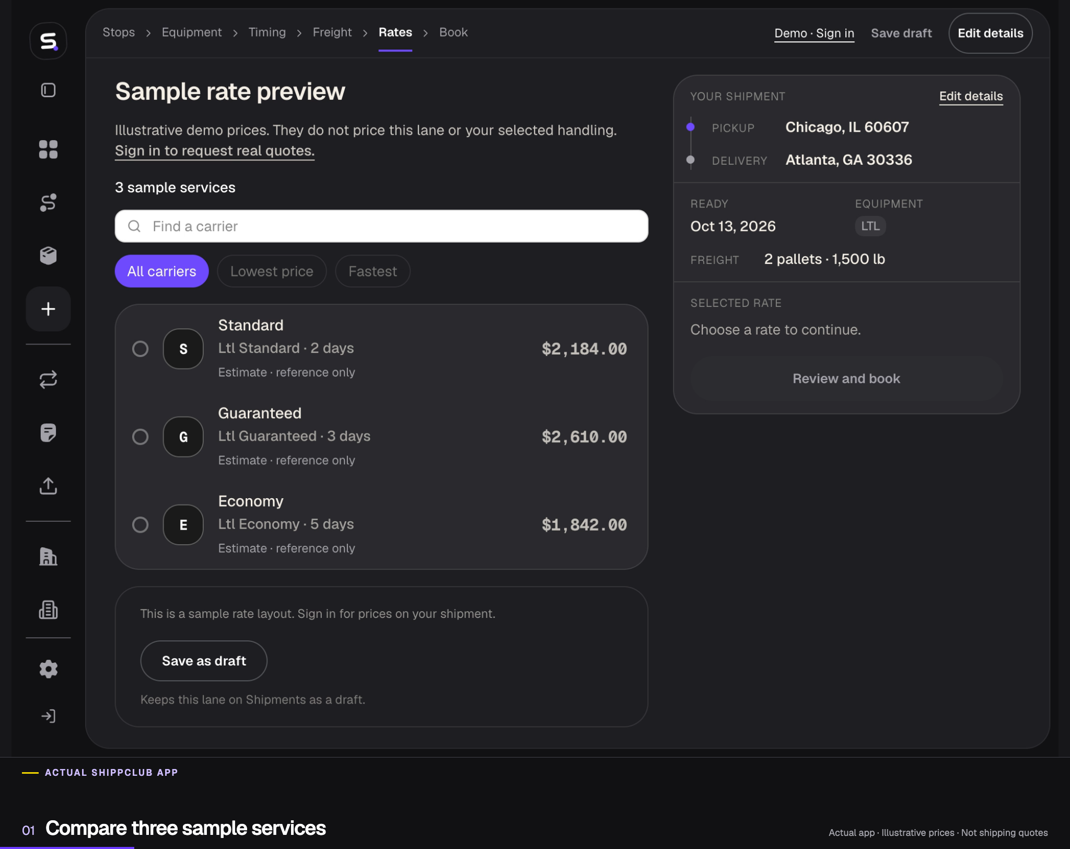Click the E carrier badge for Economy

click(x=183, y=525)
